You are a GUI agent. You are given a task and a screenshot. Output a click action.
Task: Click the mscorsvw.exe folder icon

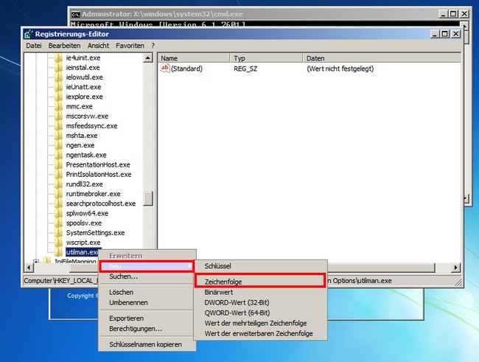[x=59, y=116]
